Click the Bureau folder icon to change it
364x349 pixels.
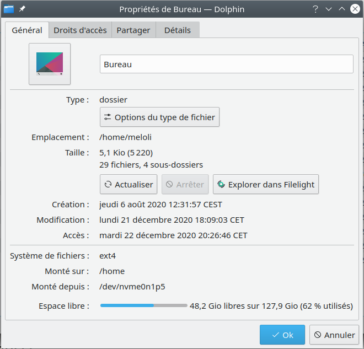pyautogui.click(x=50, y=64)
